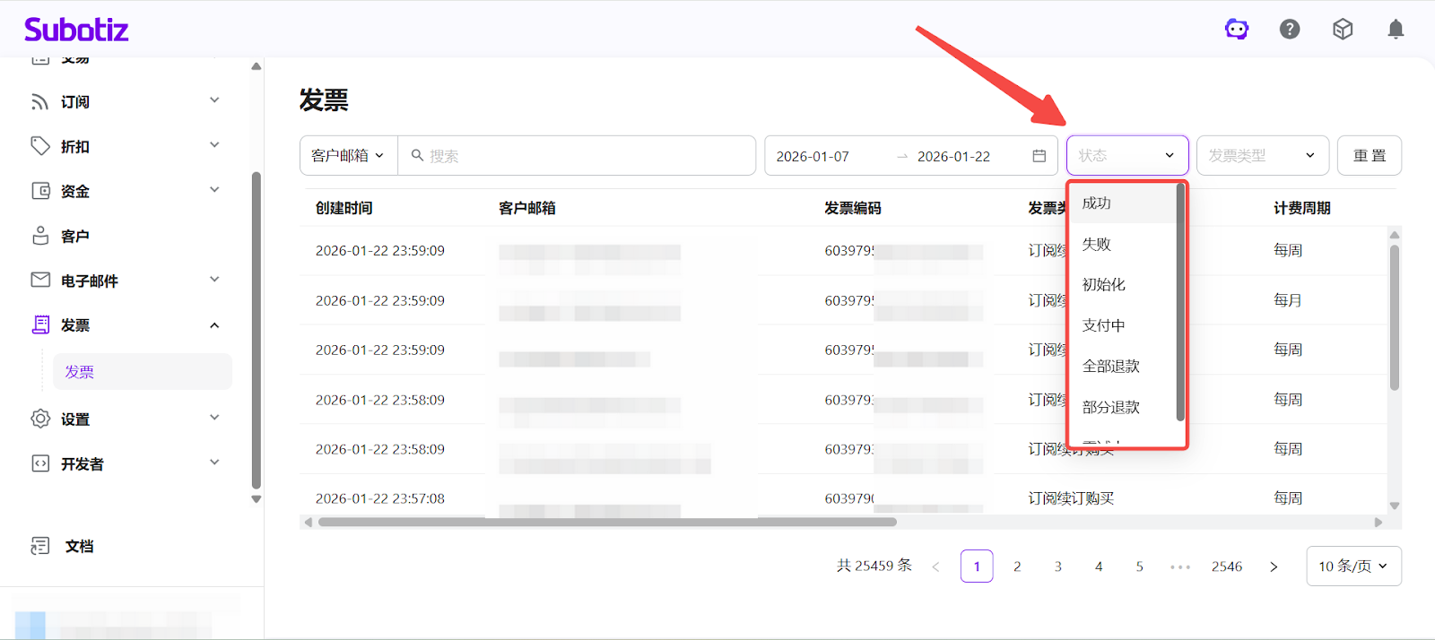Click the cube package icon in header
This screenshot has height=640, width=1435.
tap(1343, 30)
